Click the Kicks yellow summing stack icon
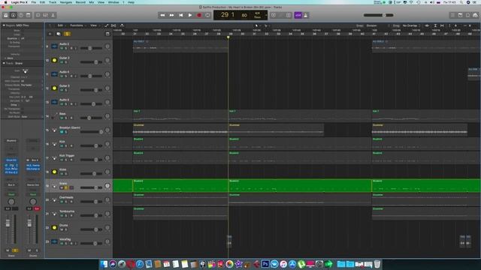 [54, 172]
